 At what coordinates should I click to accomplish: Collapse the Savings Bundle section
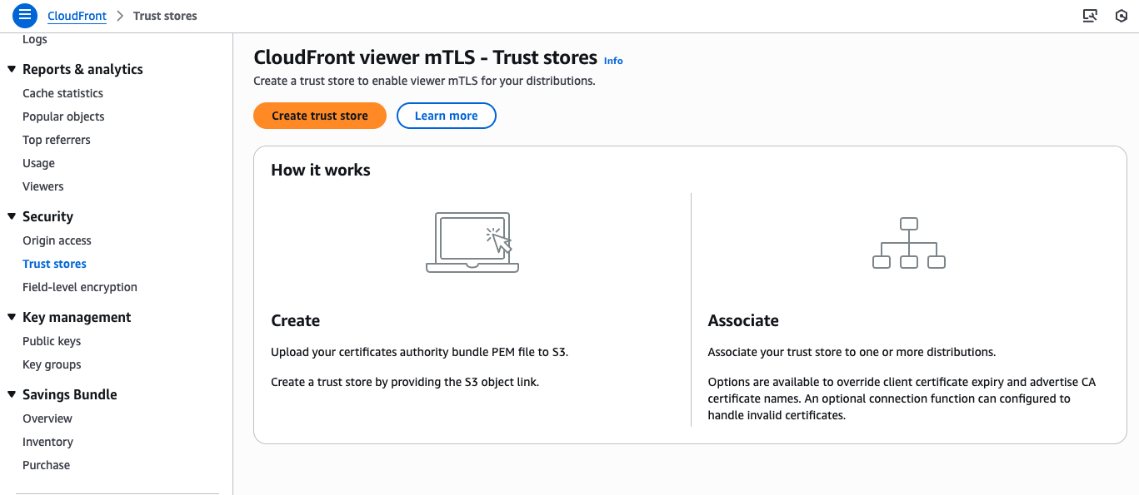pyautogui.click(x=12, y=394)
